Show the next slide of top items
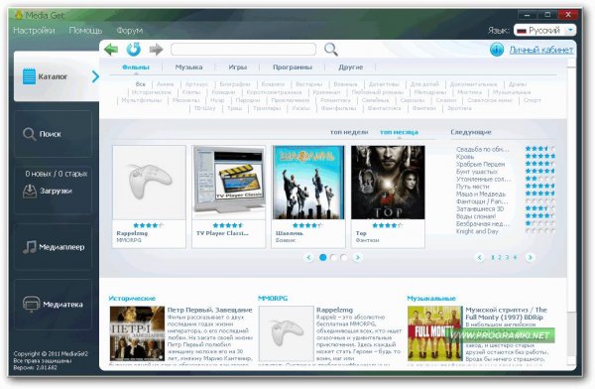The image size is (595, 389). point(357,258)
